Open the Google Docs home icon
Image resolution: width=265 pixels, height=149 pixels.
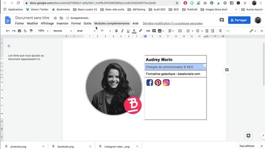point(8,20)
